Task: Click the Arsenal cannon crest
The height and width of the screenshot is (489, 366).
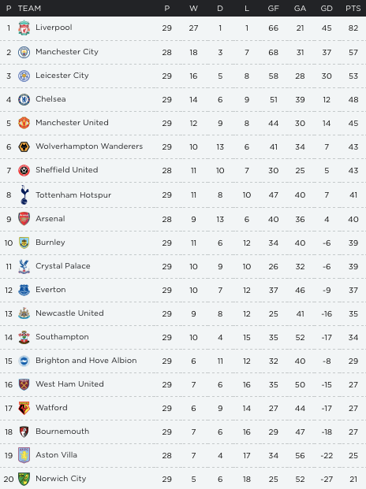Action: 24,219
